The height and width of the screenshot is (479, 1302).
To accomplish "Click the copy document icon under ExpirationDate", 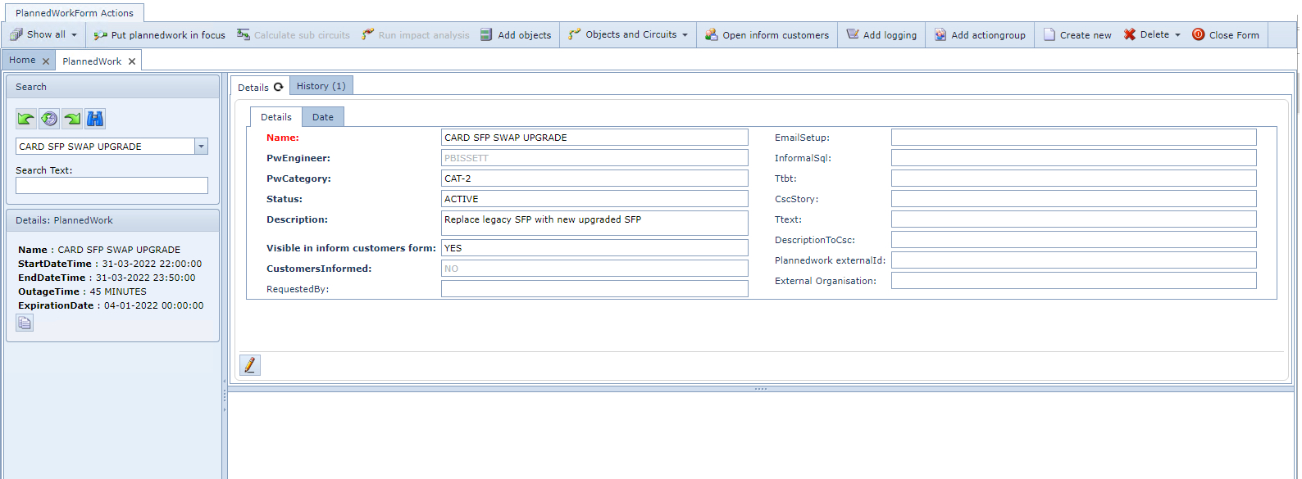I will 25,323.
